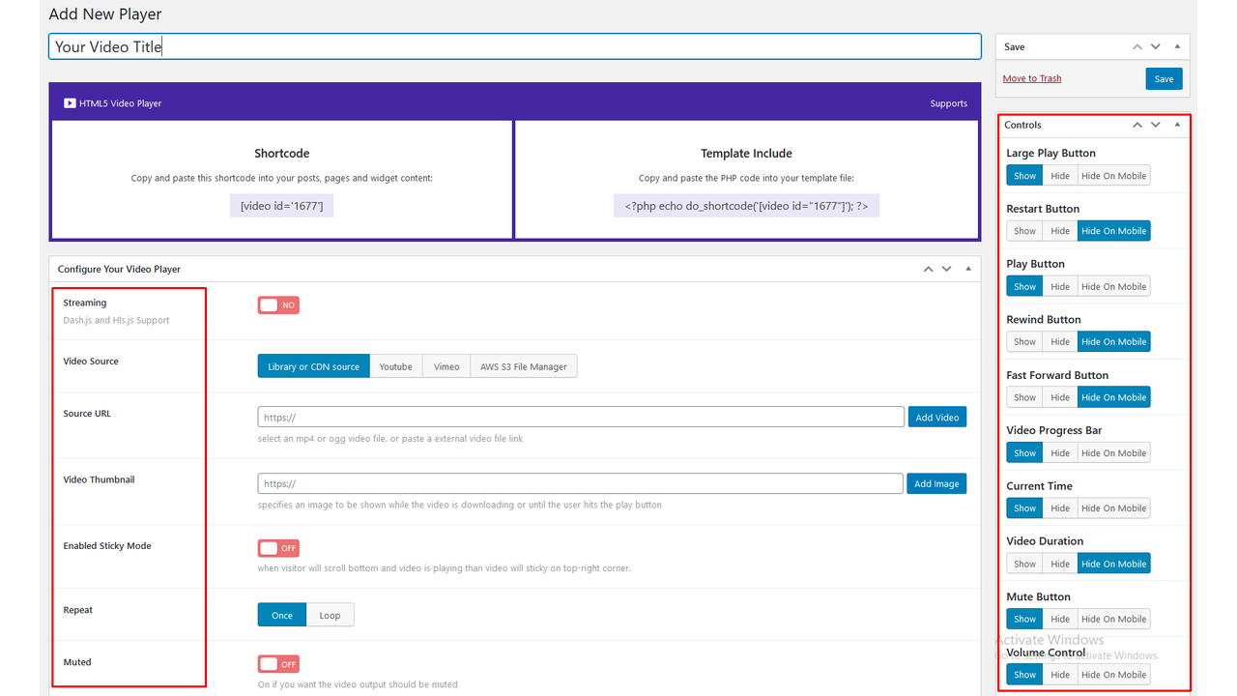Screen dimensions: 1237x696
Task: Select the Youtube video source tab
Action: click(395, 366)
